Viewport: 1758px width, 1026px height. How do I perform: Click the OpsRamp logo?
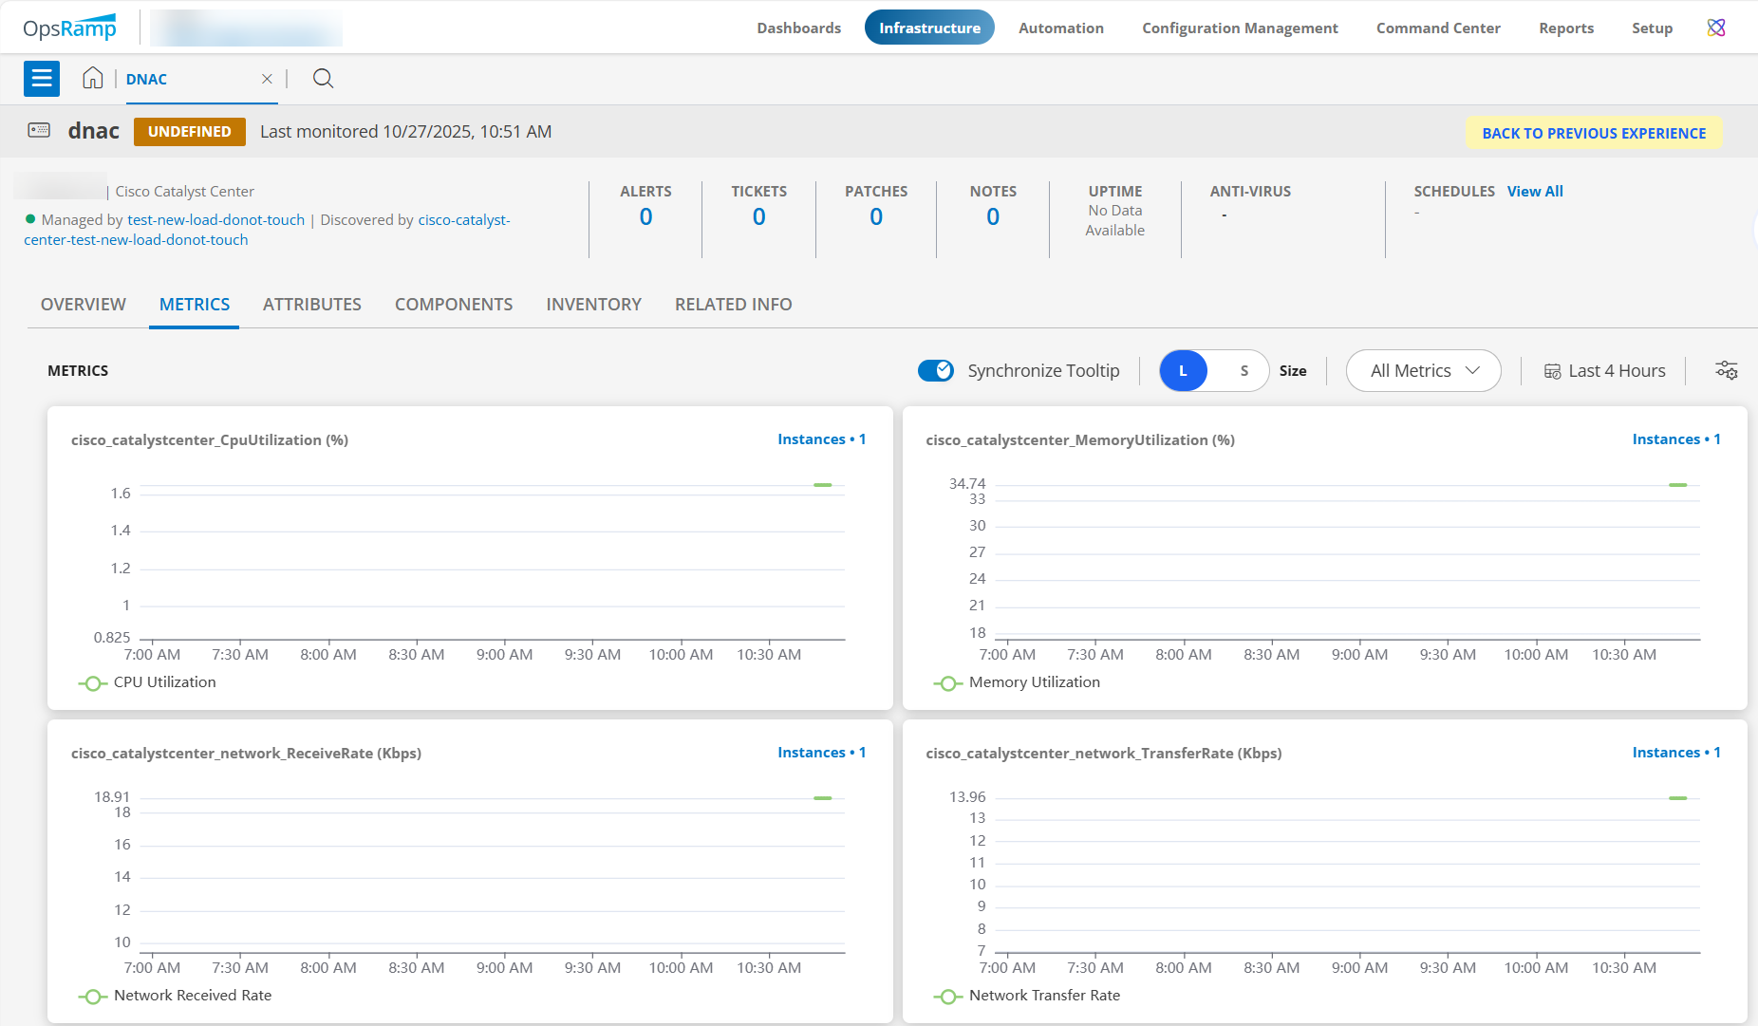tap(69, 28)
